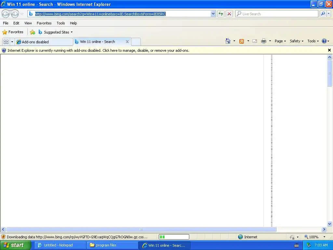The height and width of the screenshot is (250, 333).
Task: Open the Favorites center star button
Action: [x=13, y=32]
